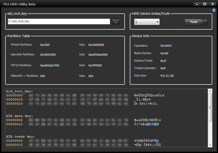Viewport: 218px width, 153px height.
Task: Select FAT32 size value 0x7ffff000
Action: pos(95,65)
